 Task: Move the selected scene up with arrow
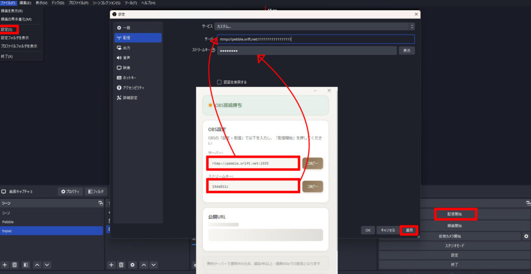[x=37, y=265]
